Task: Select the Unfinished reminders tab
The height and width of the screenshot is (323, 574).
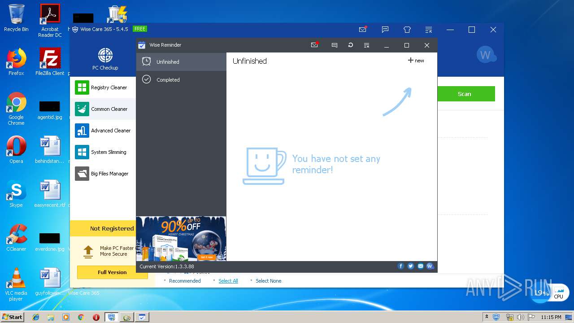Action: coord(181,62)
